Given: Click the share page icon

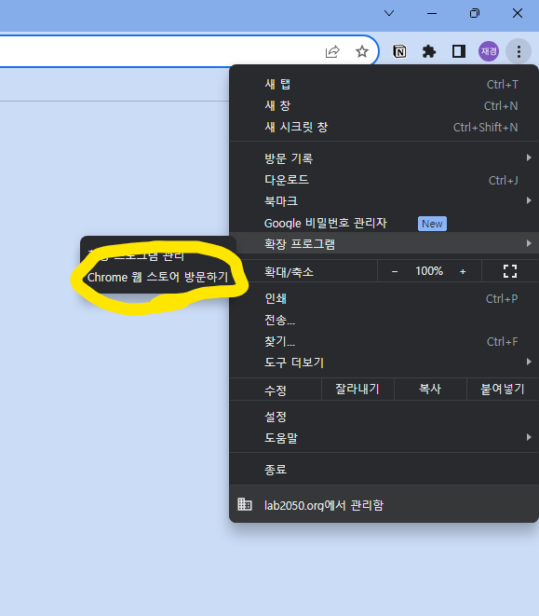Looking at the screenshot, I should 332,51.
